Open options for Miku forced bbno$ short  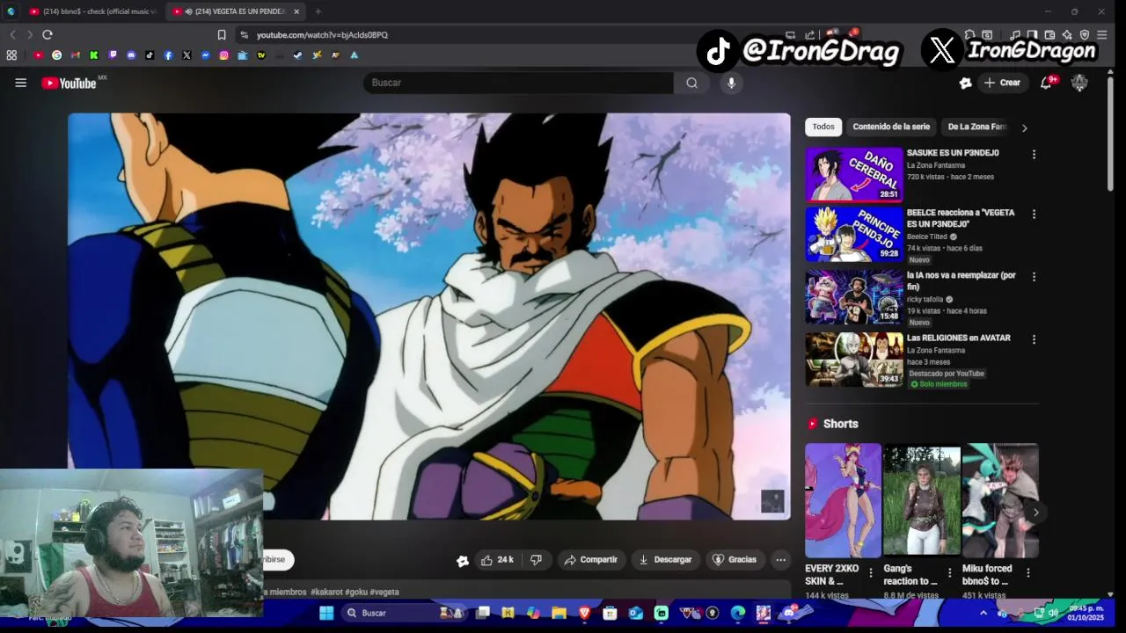coord(1028,573)
